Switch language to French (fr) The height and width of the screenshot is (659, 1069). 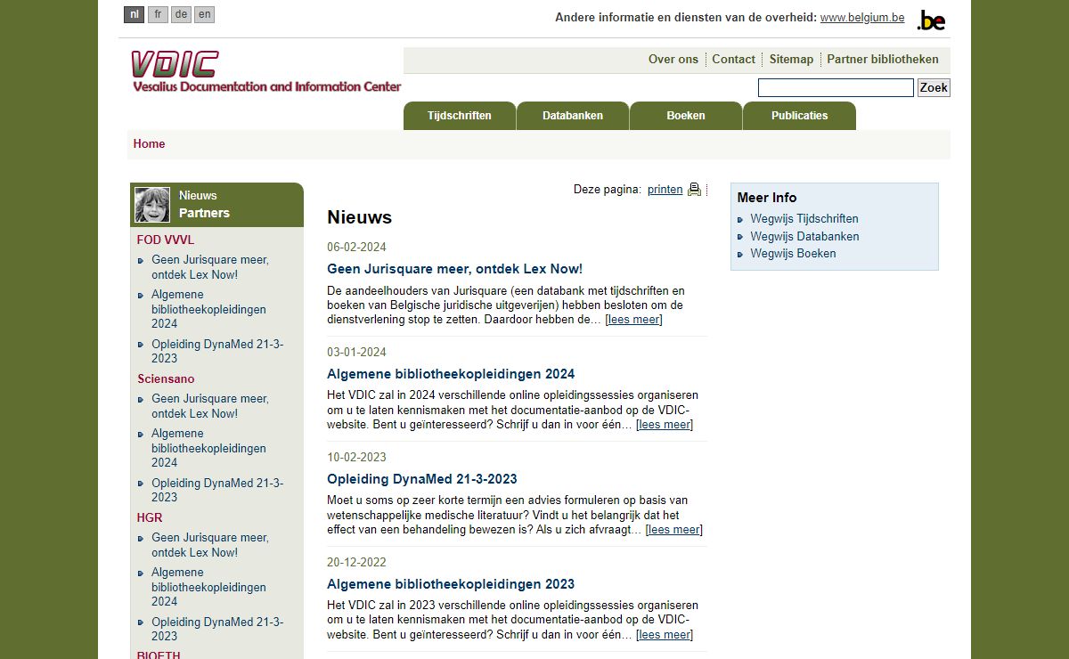(158, 14)
